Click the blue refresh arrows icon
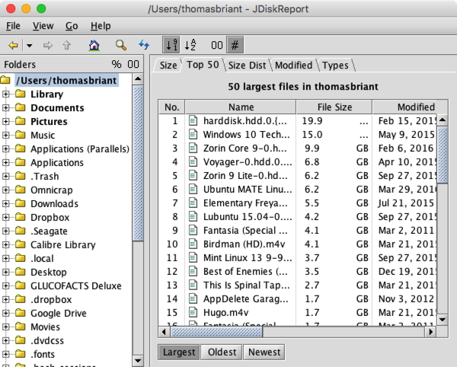The height and width of the screenshot is (367, 457). (x=144, y=45)
